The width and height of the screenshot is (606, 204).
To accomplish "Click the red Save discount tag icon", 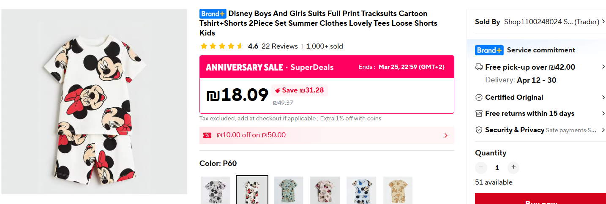I will point(277,90).
